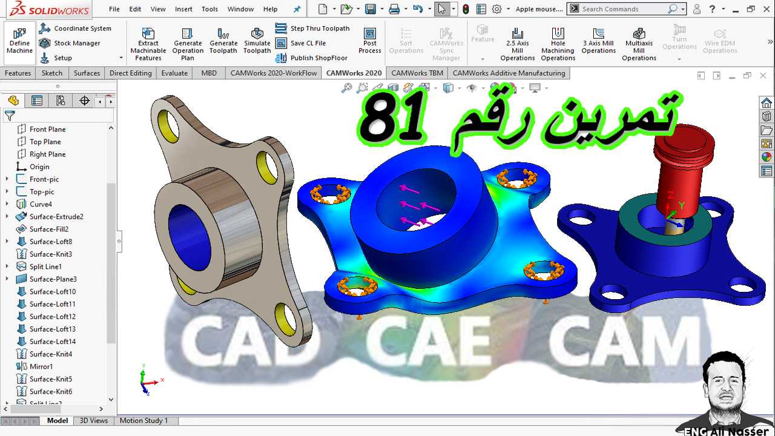
Task: Open the SolidWorks Resources home pane
Action: tap(767, 103)
